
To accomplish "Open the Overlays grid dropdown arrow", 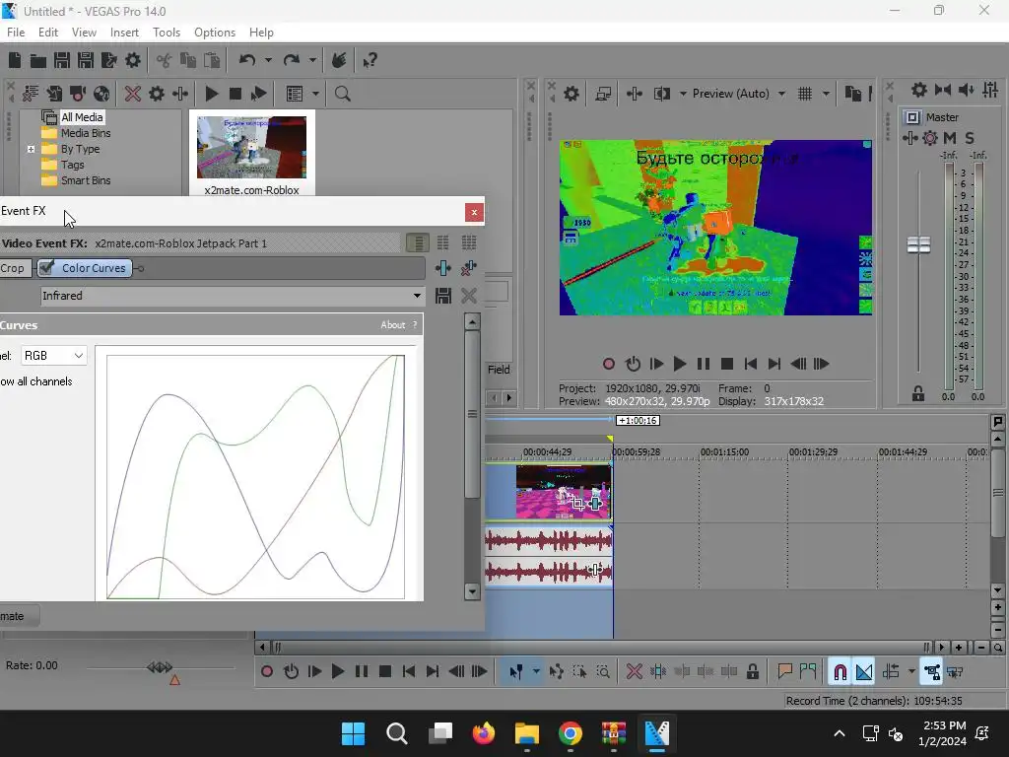I will [827, 94].
